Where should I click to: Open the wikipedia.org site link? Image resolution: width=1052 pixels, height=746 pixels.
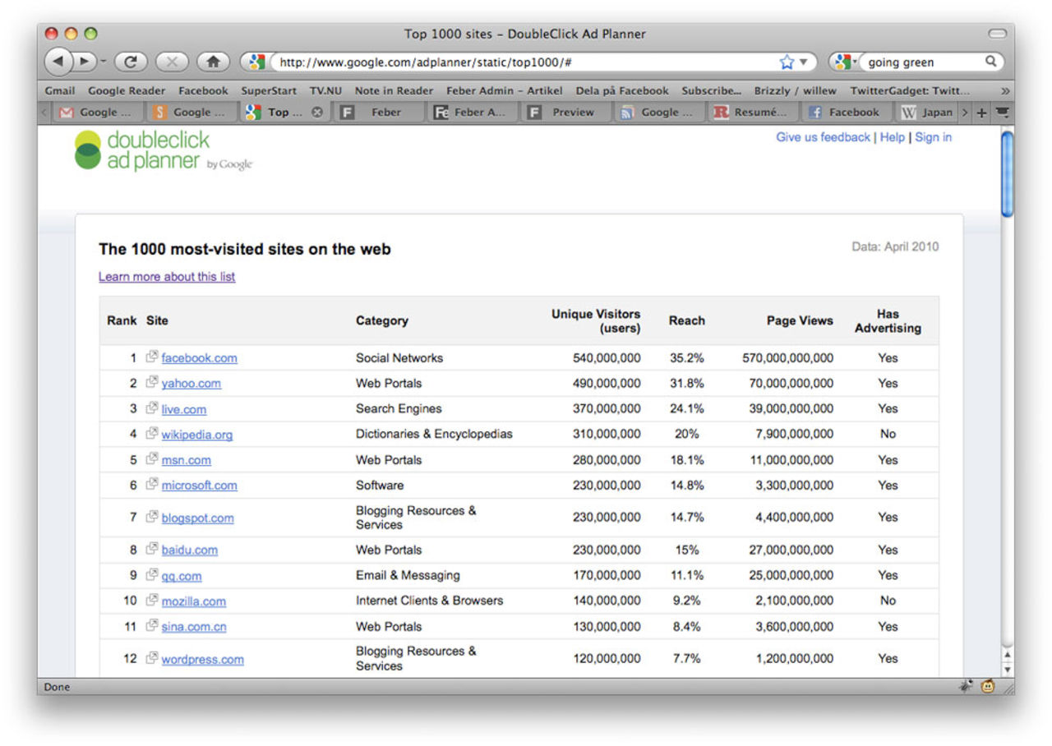(x=196, y=435)
